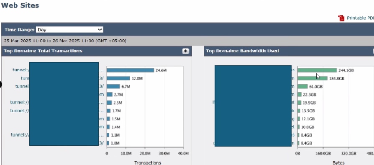Click the 2.5M value label
374x165 pixels.
(118, 103)
